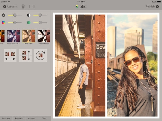This screenshot has height=121, width=162.
Task: Select the Polo Field filter thumbnail
Action: tap(28, 36)
